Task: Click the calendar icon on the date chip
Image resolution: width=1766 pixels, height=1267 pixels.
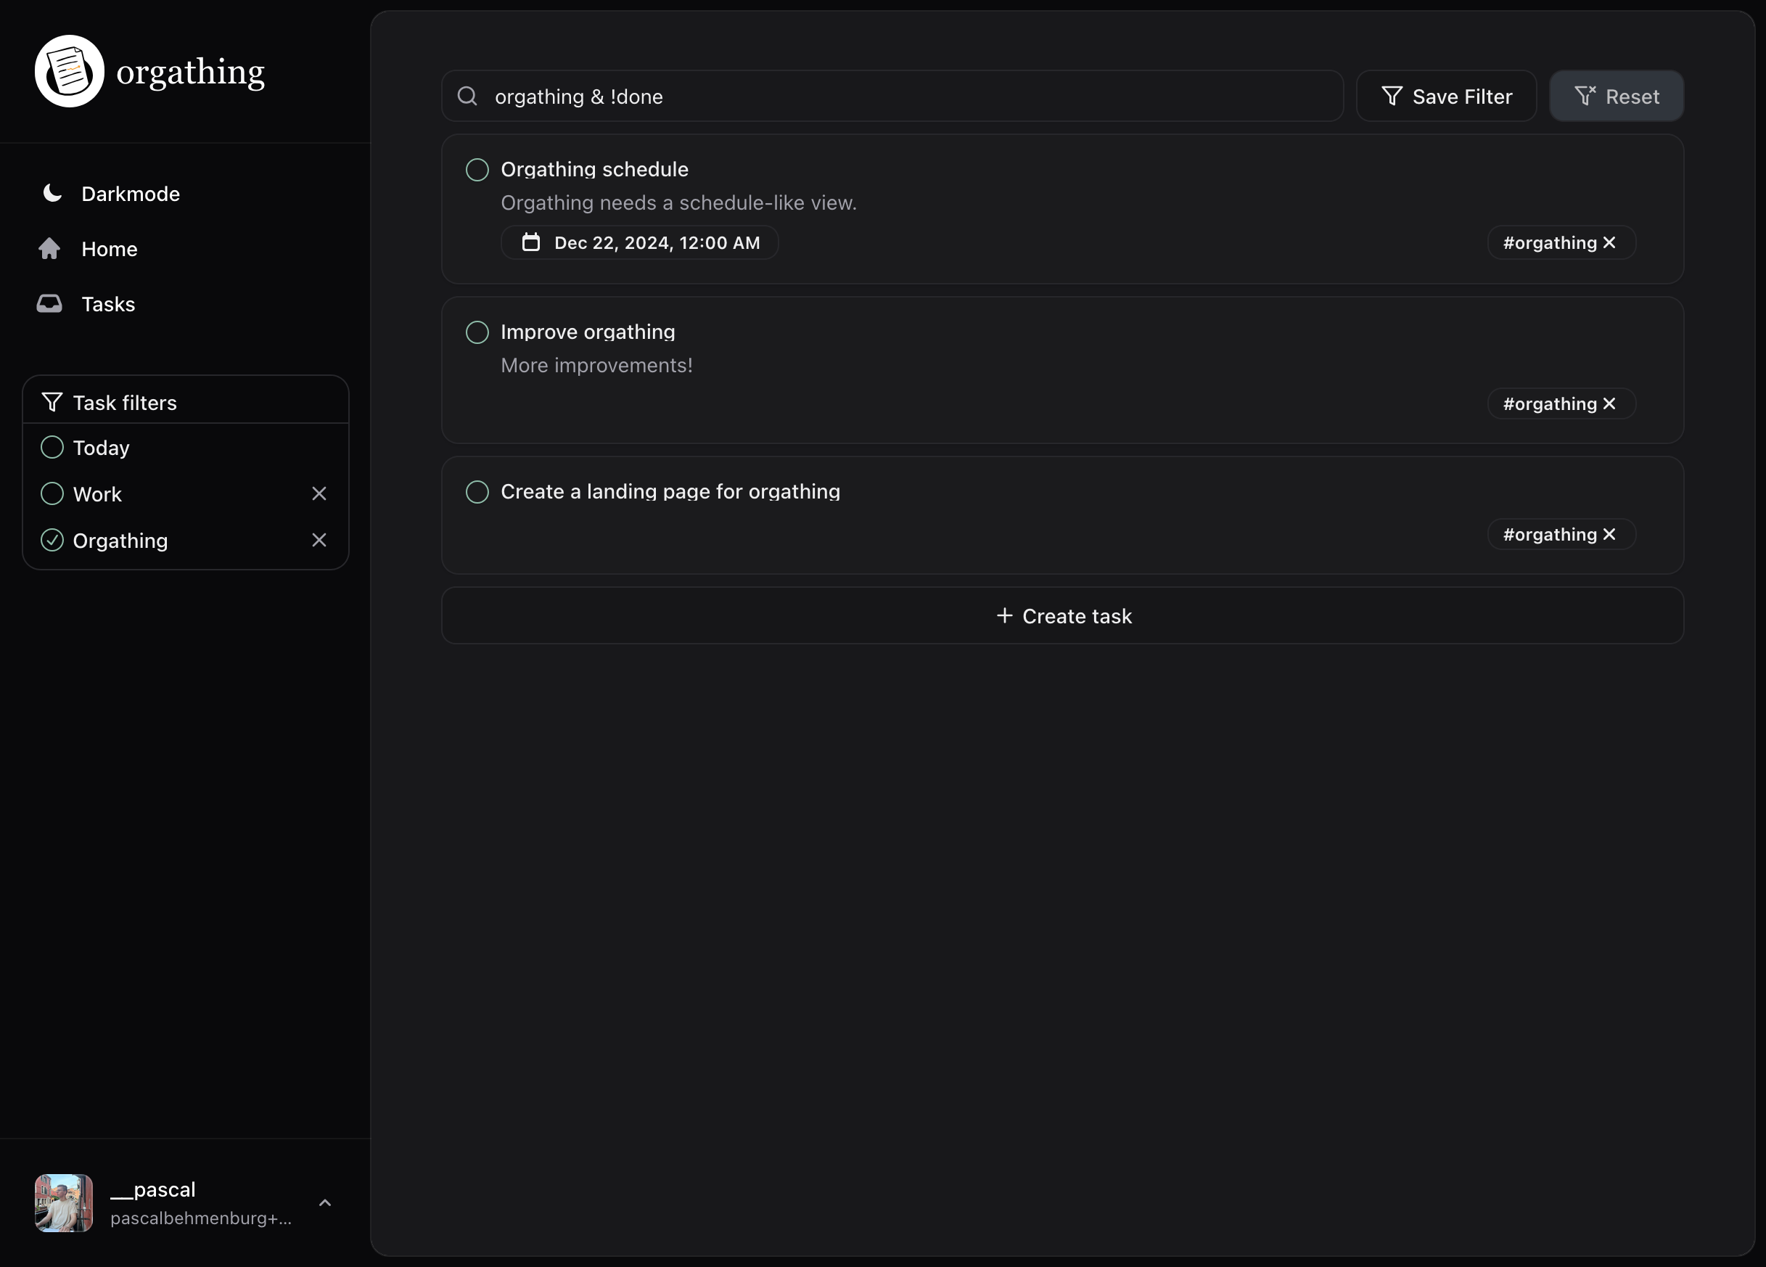Action: [x=530, y=242]
